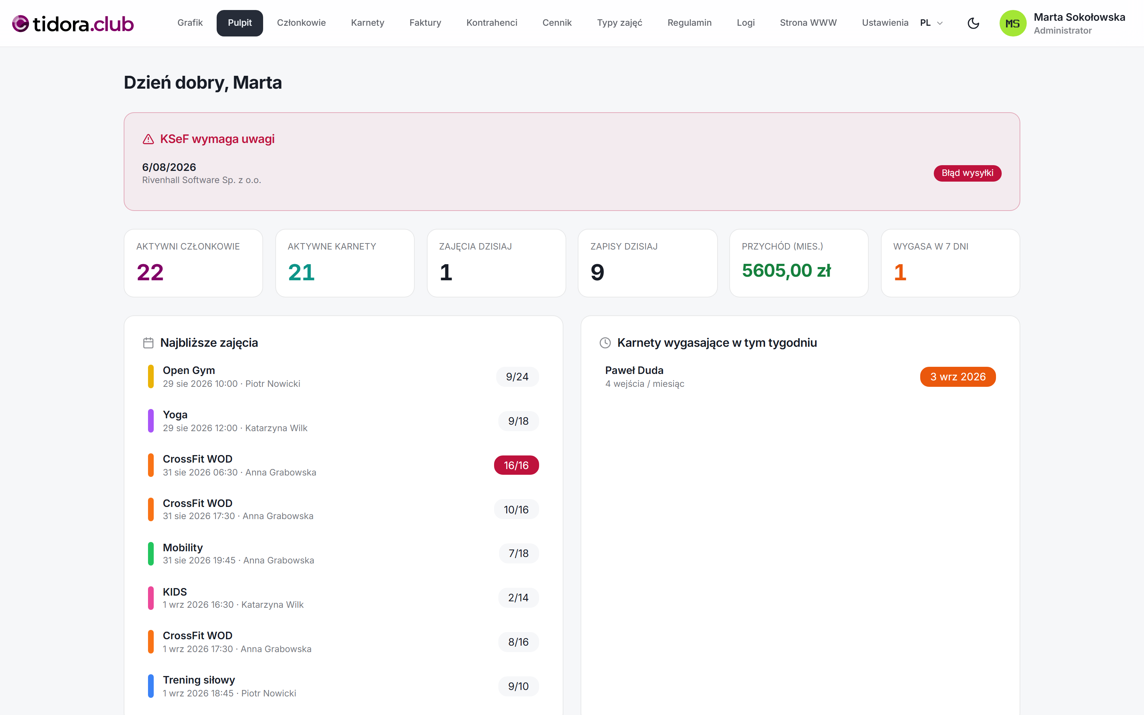
Task: Click the purple Yoga color marker
Action: pyautogui.click(x=151, y=421)
